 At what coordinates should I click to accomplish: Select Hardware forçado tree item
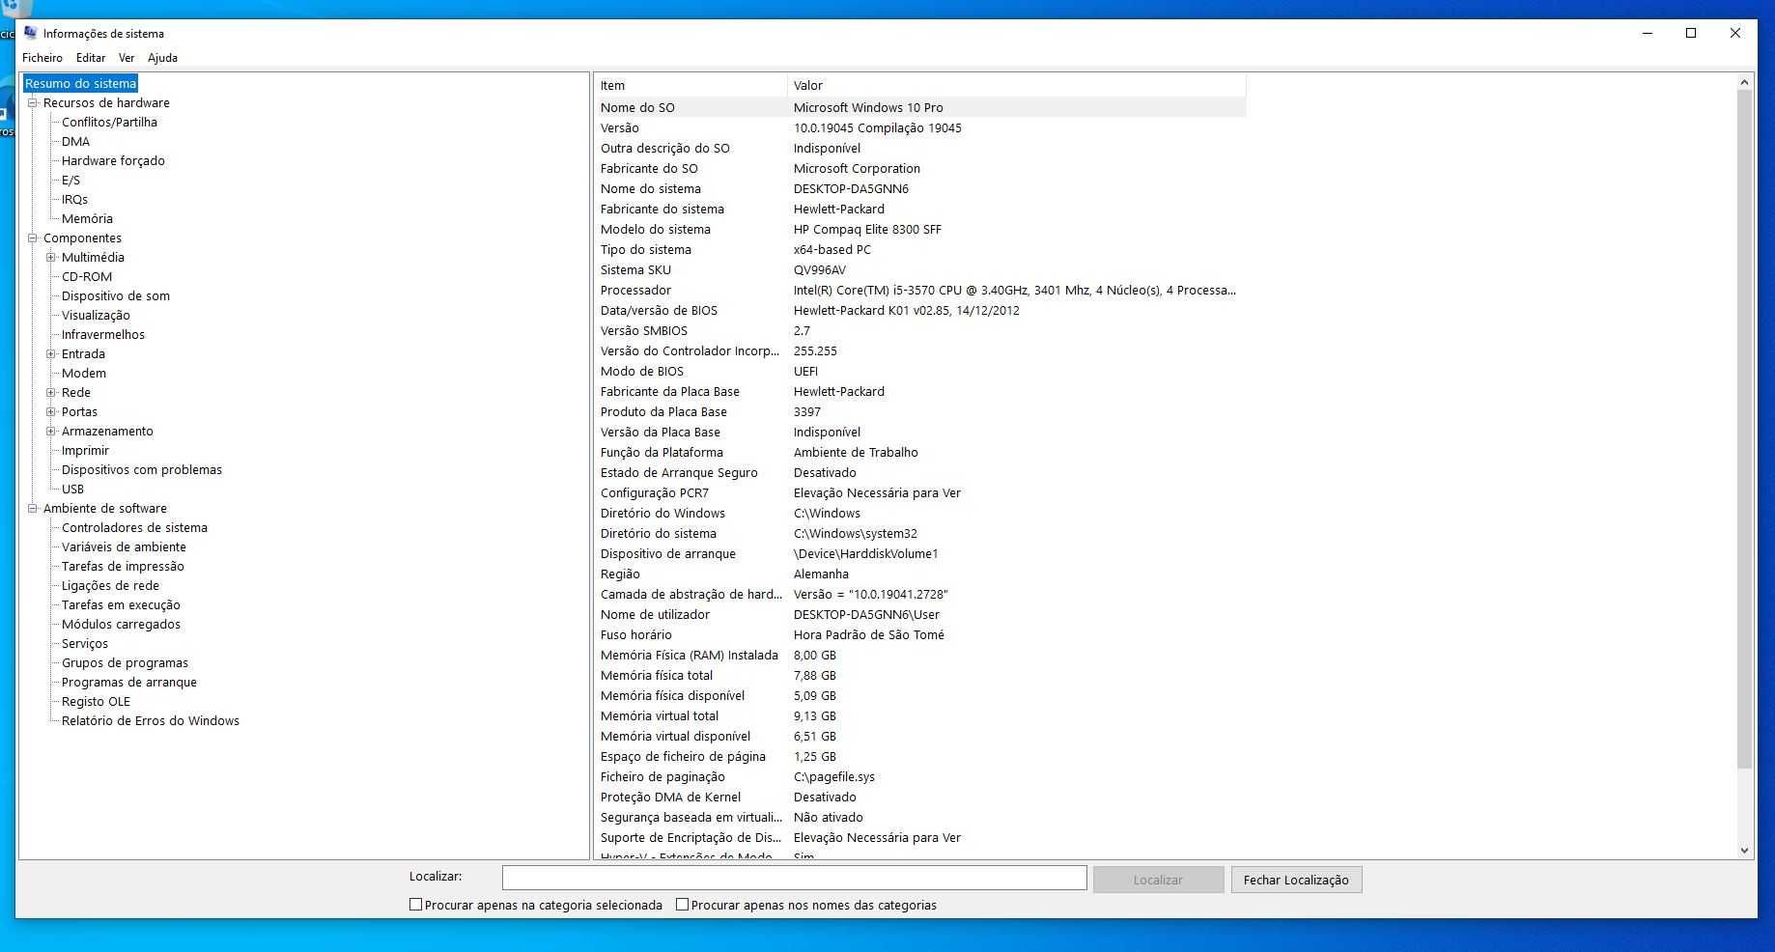113,160
